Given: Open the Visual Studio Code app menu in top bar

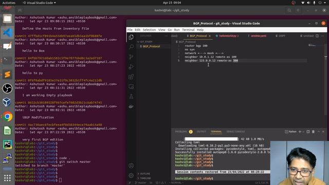Looking at the screenshot, I should point(39,3).
